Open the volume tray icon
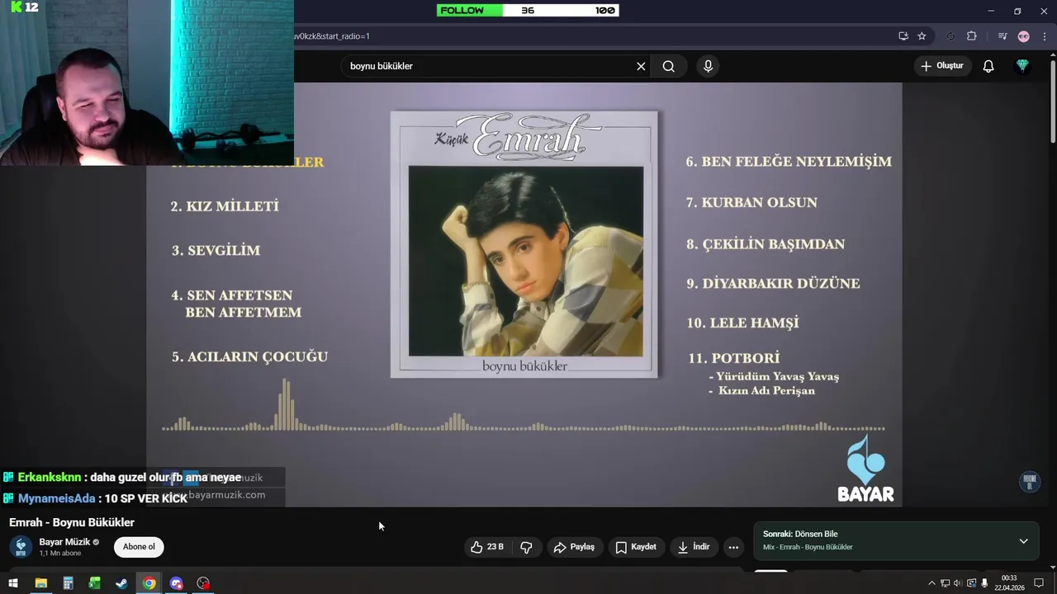Screen dimensions: 1057x594 (958, 583)
